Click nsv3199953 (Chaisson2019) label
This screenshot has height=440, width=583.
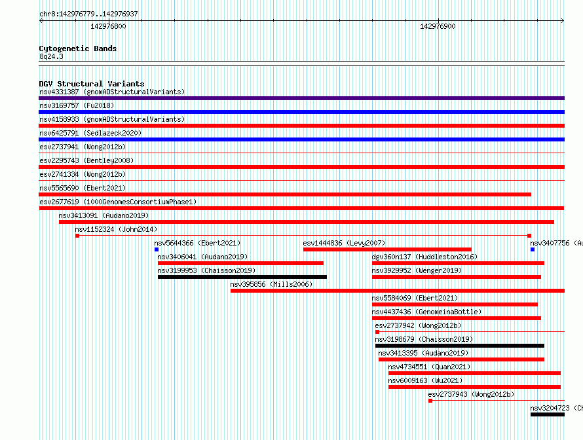(x=206, y=270)
